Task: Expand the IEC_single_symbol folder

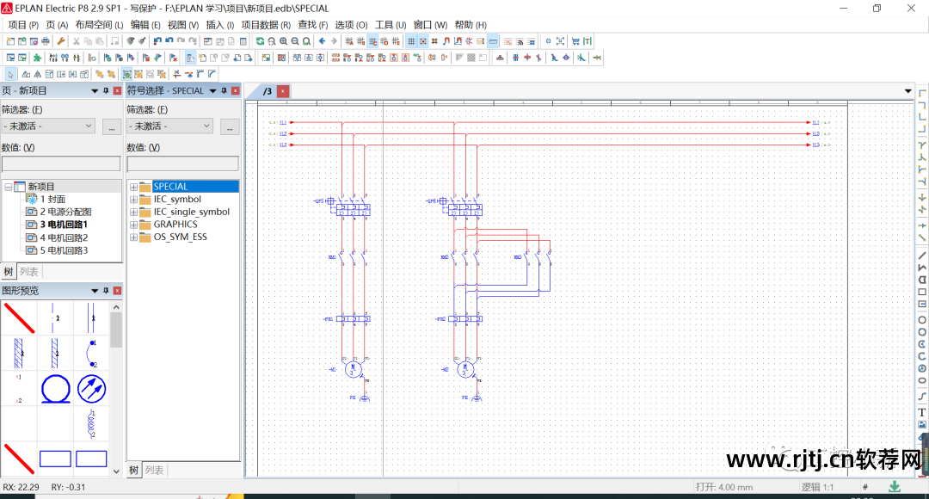Action: coord(133,212)
